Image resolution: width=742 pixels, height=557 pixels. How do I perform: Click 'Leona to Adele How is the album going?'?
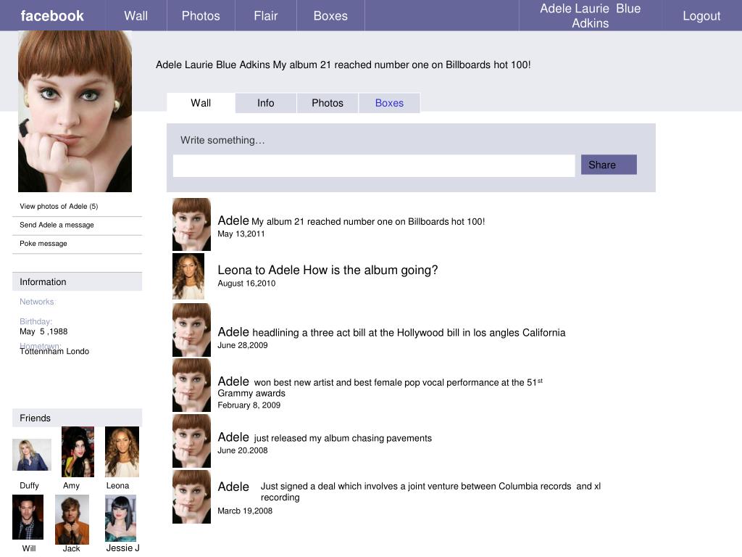coord(328,270)
